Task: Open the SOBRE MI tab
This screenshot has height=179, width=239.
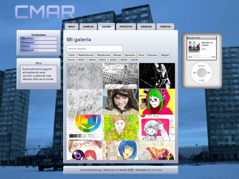Action: tap(88, 27)
